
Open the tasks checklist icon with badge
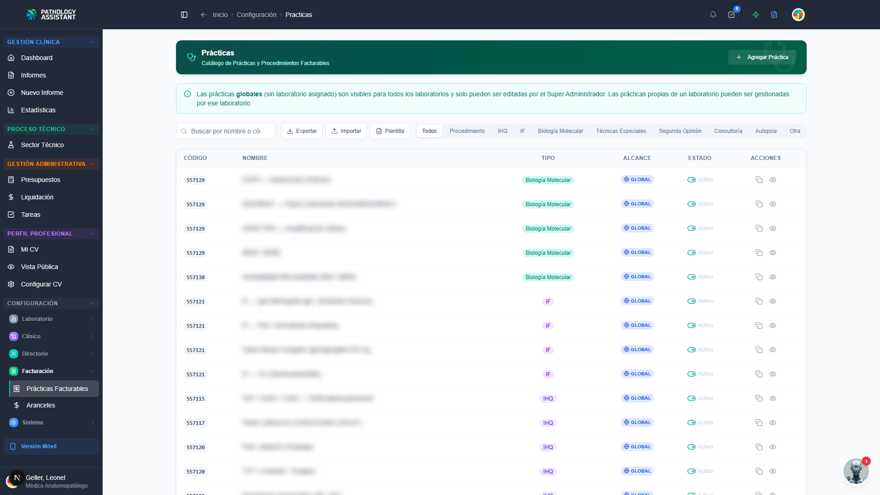tap(732, 15)
